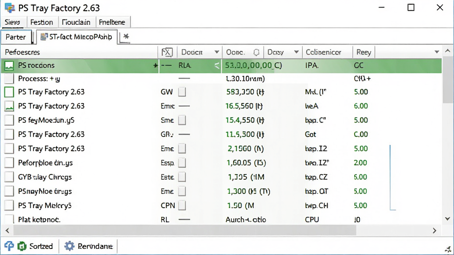Click the IPA. cell in highlighted row
The height and width of the screenshot is (255, 454).
point(312,66)
